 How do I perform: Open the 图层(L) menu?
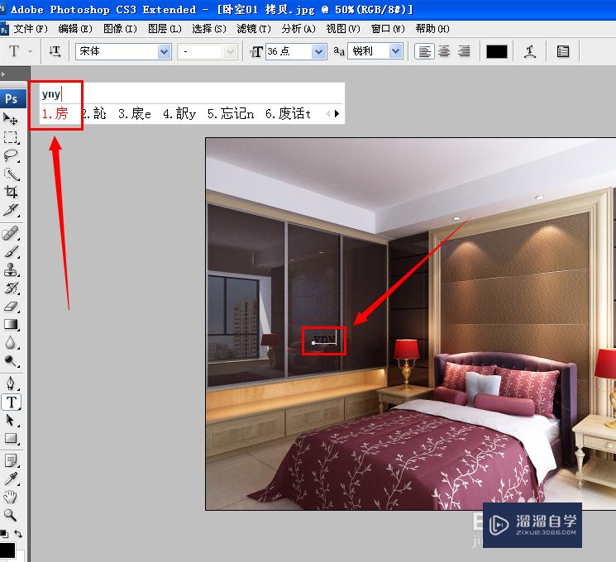click(165, 29)
